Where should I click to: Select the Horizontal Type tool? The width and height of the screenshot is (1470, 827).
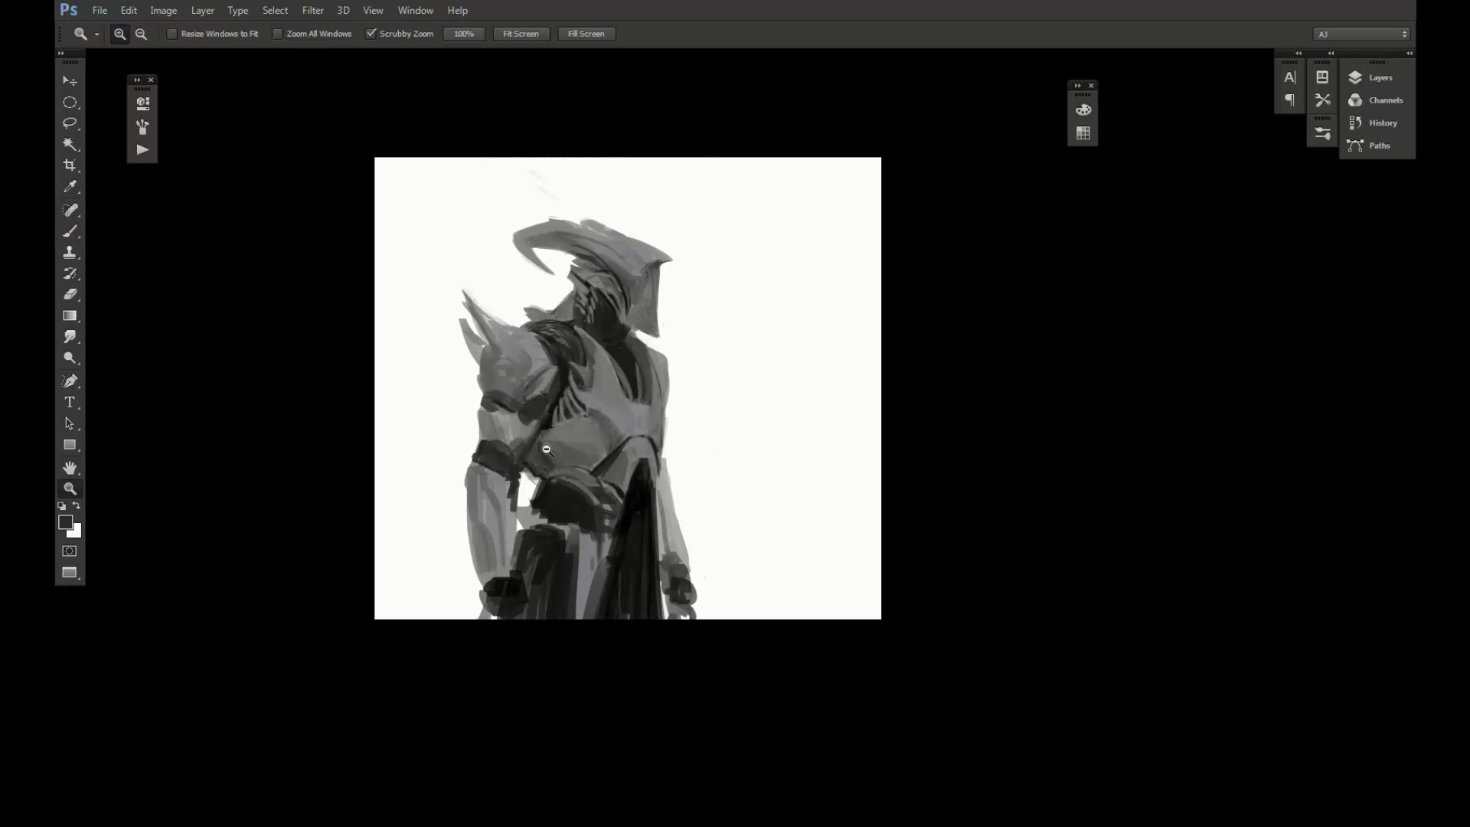point(70,402)
